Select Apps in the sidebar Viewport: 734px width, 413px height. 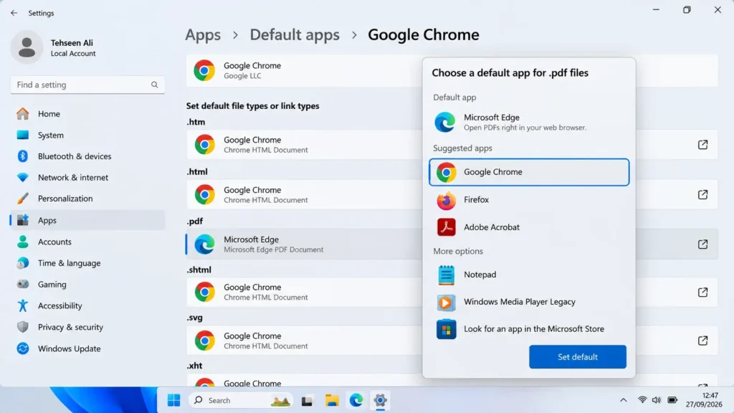click(87, 220)
